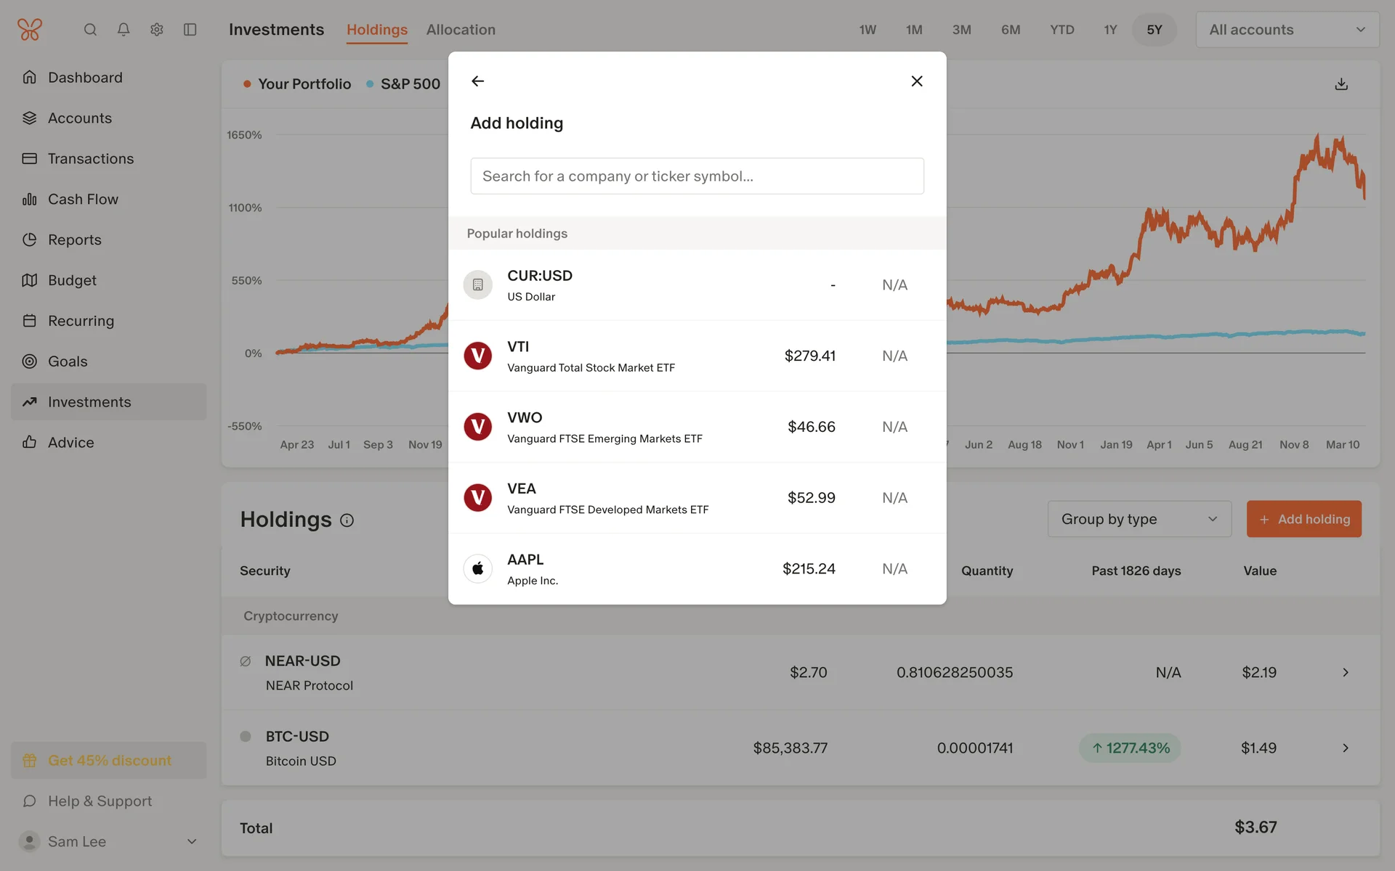Viewport: 1395px width, 871px height.
Task: Select the 1Y time range
Action: 1110,30
